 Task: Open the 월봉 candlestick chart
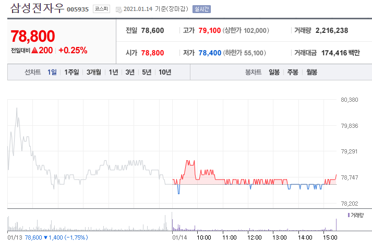pos(312,72)
